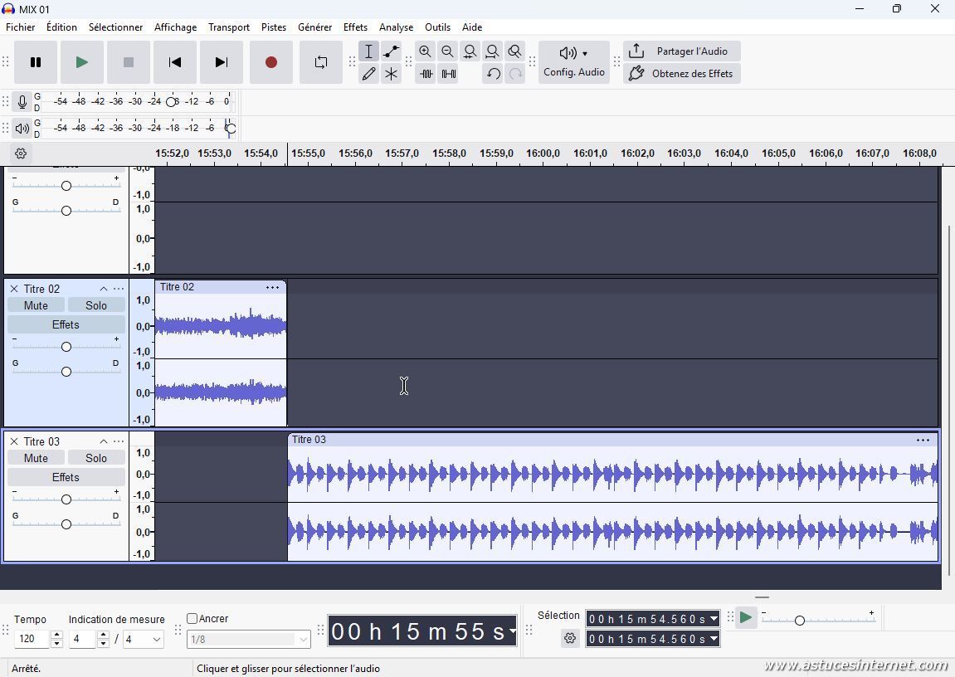
Task: Select the Draw pencil tool
Action: coord(368,74)
